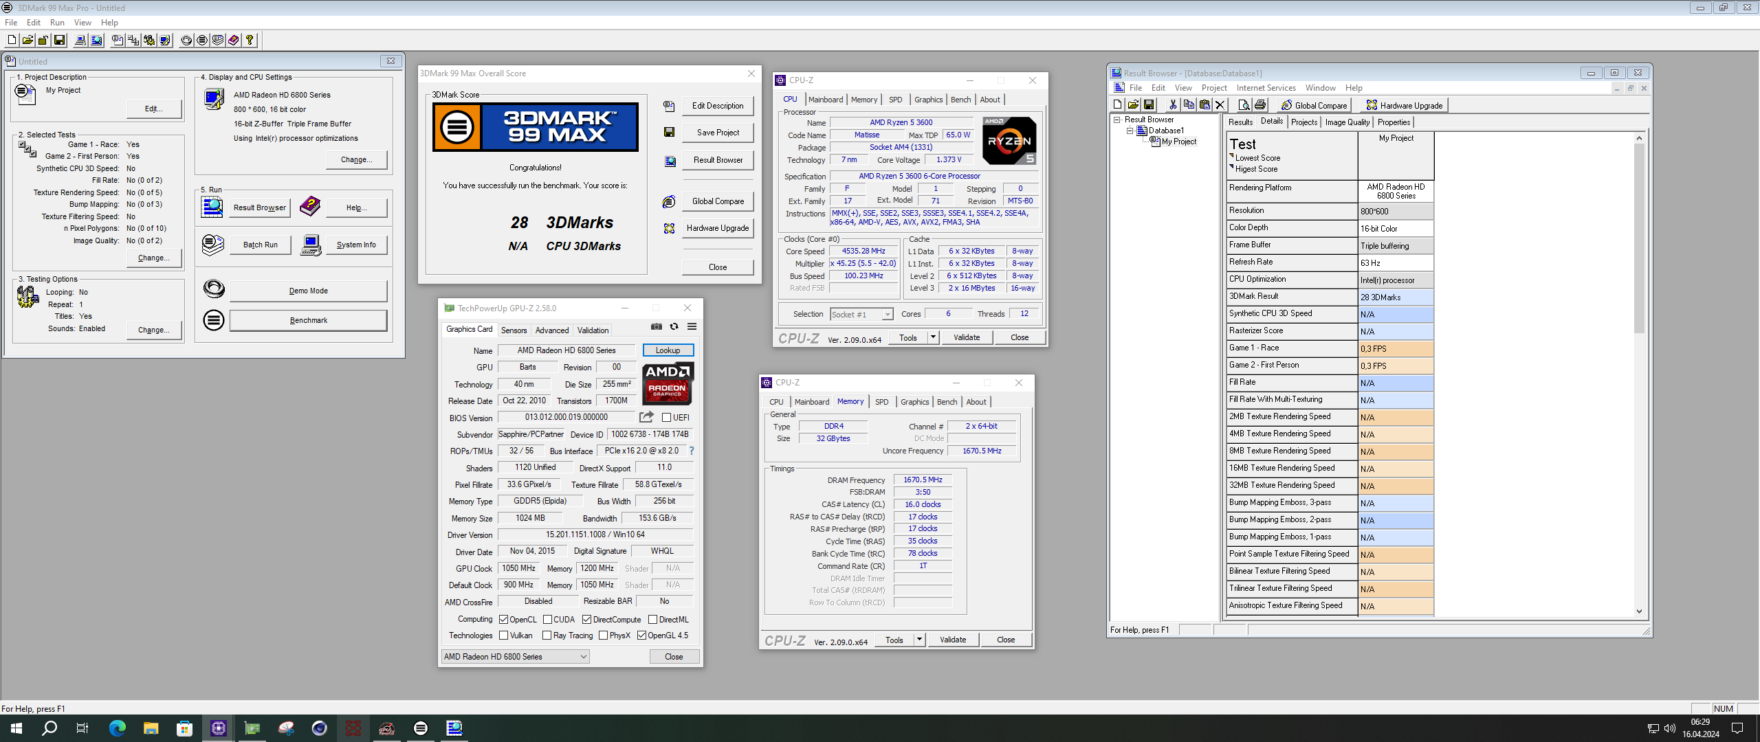Click the Benchmark button in the Run section
This screenshot has height=742, width=1760.
(x=308, y=320)
